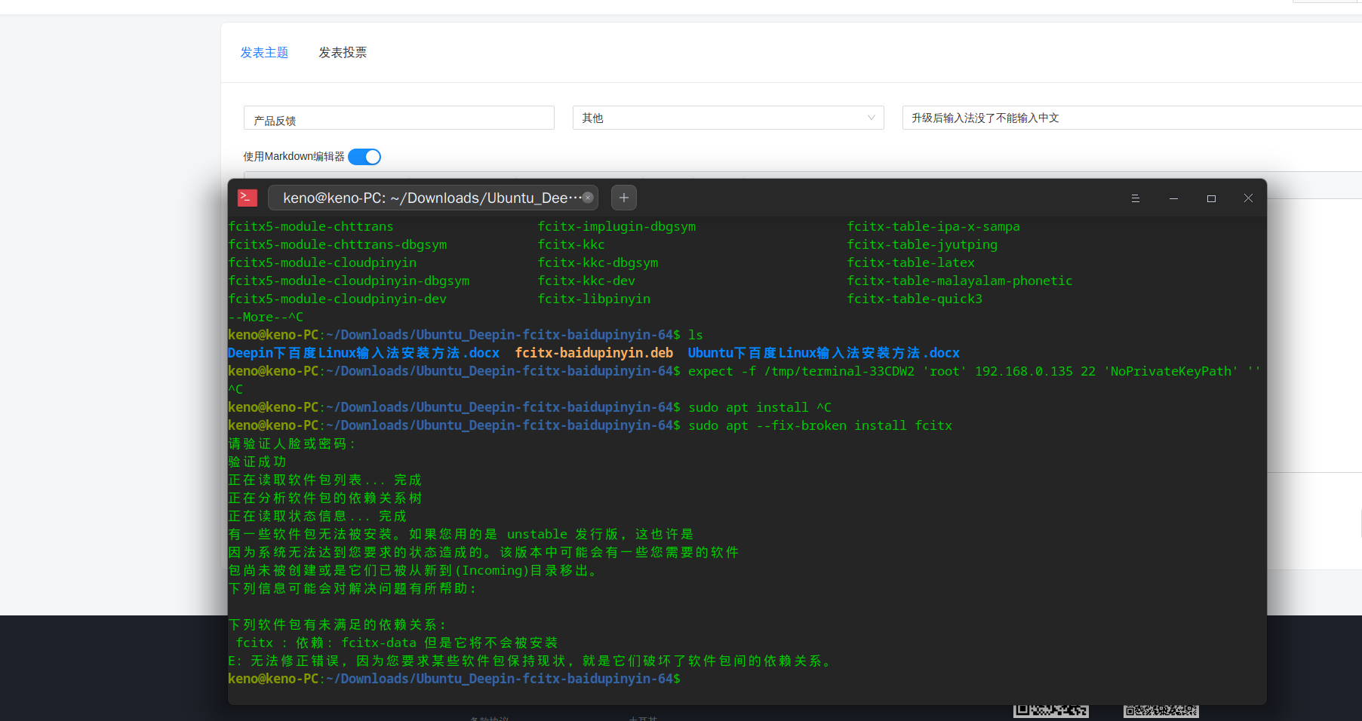
Task: Focus the title field 升级后输入法没了不能输入中文
Action: 1132,118
